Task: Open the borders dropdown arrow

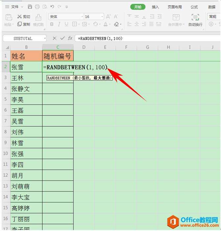Action: (79, 24)
